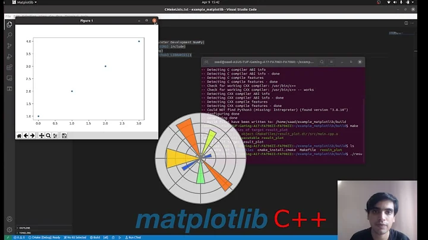Go back to the previous plot view
This screenshot has width=428, height=240.
click(x=26, y=135)
